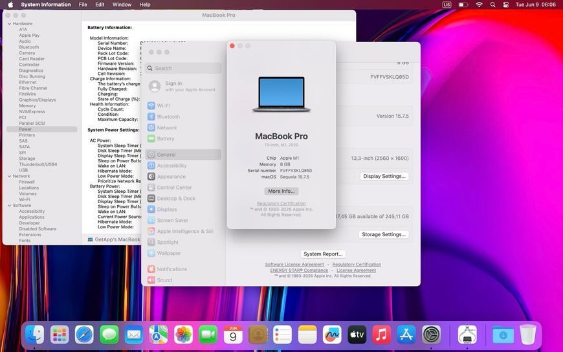
Task: Click the date and time clock
Action: pyautogui.click(x=535, y=5)
